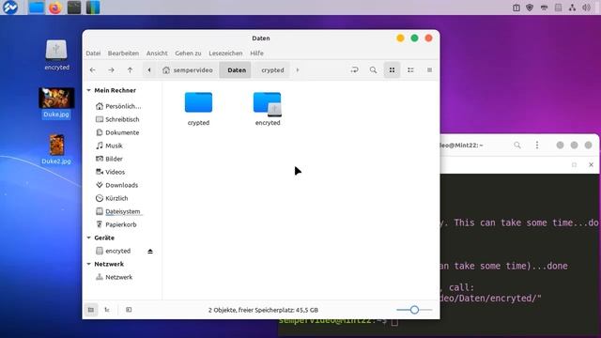Minimize the Daten window with yellow button
Viewport: 601px width, 338px height.
coord(400,38)
